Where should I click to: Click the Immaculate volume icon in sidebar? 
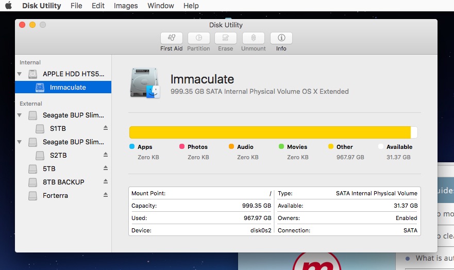[x=40, y=88]
